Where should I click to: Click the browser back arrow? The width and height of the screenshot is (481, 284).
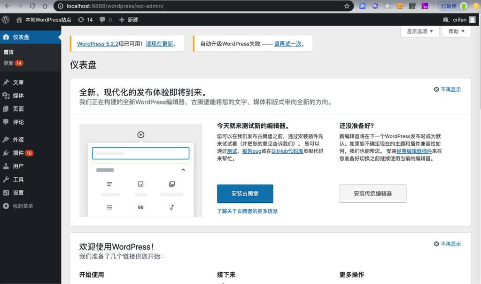point(8,6)
